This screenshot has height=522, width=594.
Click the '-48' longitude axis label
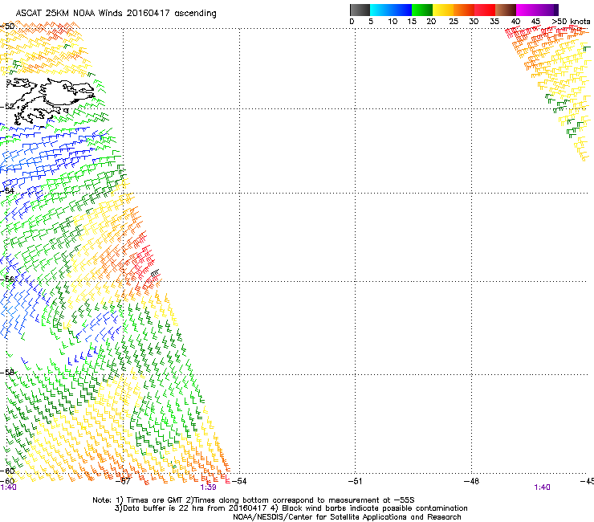471,481
